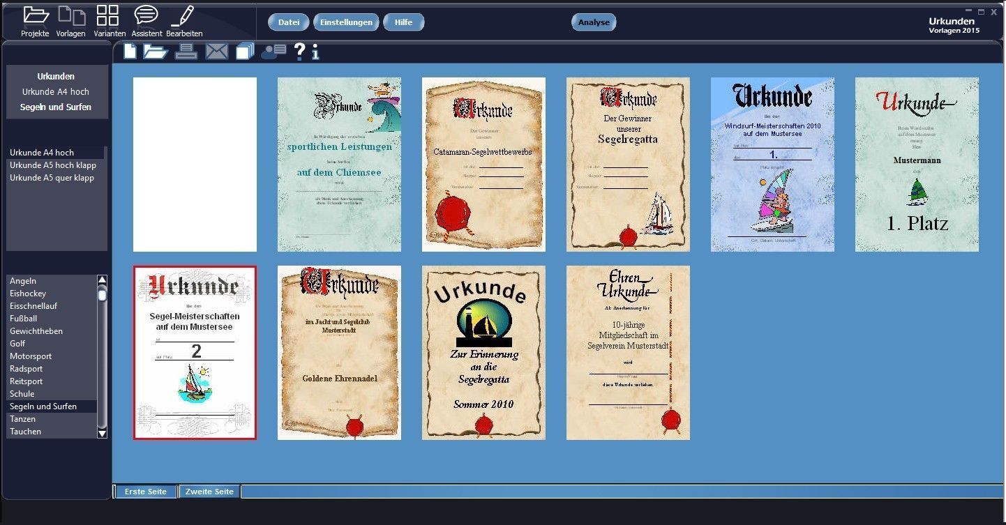This screenshot has width=1006, height=525.
Task: Click the stacked pages icon
Action: tap(245, 52)
